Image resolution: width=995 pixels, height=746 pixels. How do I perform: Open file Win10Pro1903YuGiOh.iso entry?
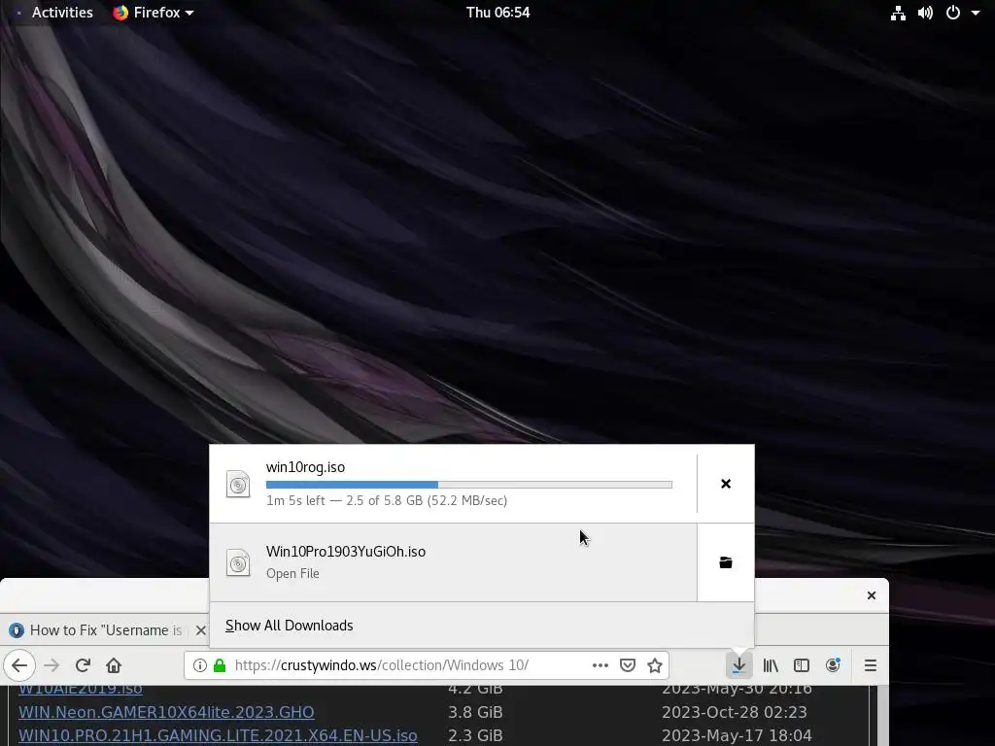453,562
